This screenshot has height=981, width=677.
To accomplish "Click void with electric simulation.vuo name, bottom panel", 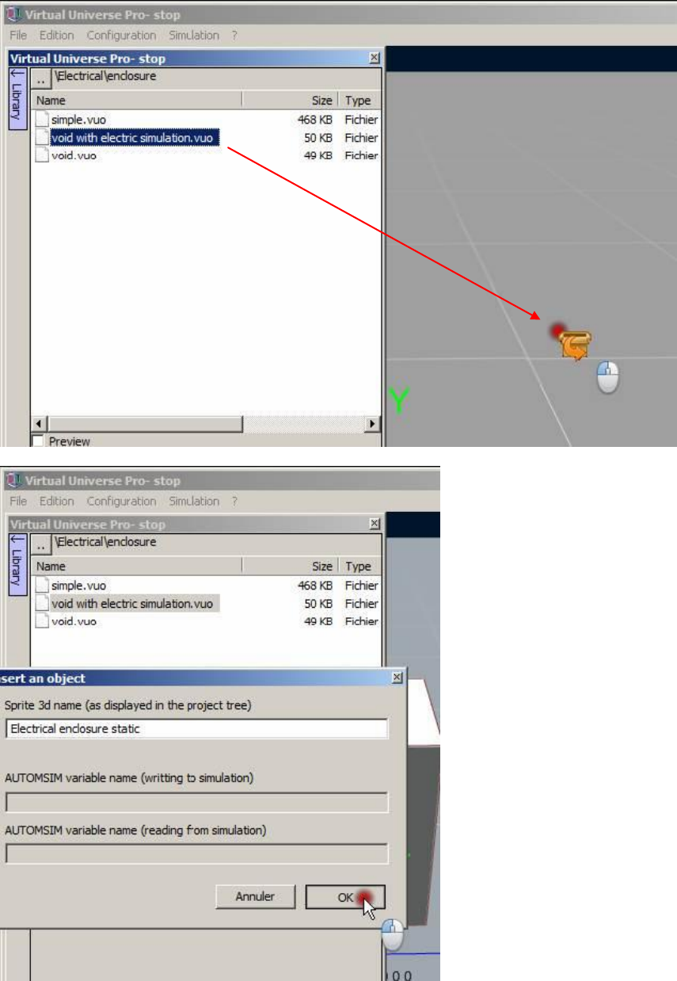I will [133, 604].
